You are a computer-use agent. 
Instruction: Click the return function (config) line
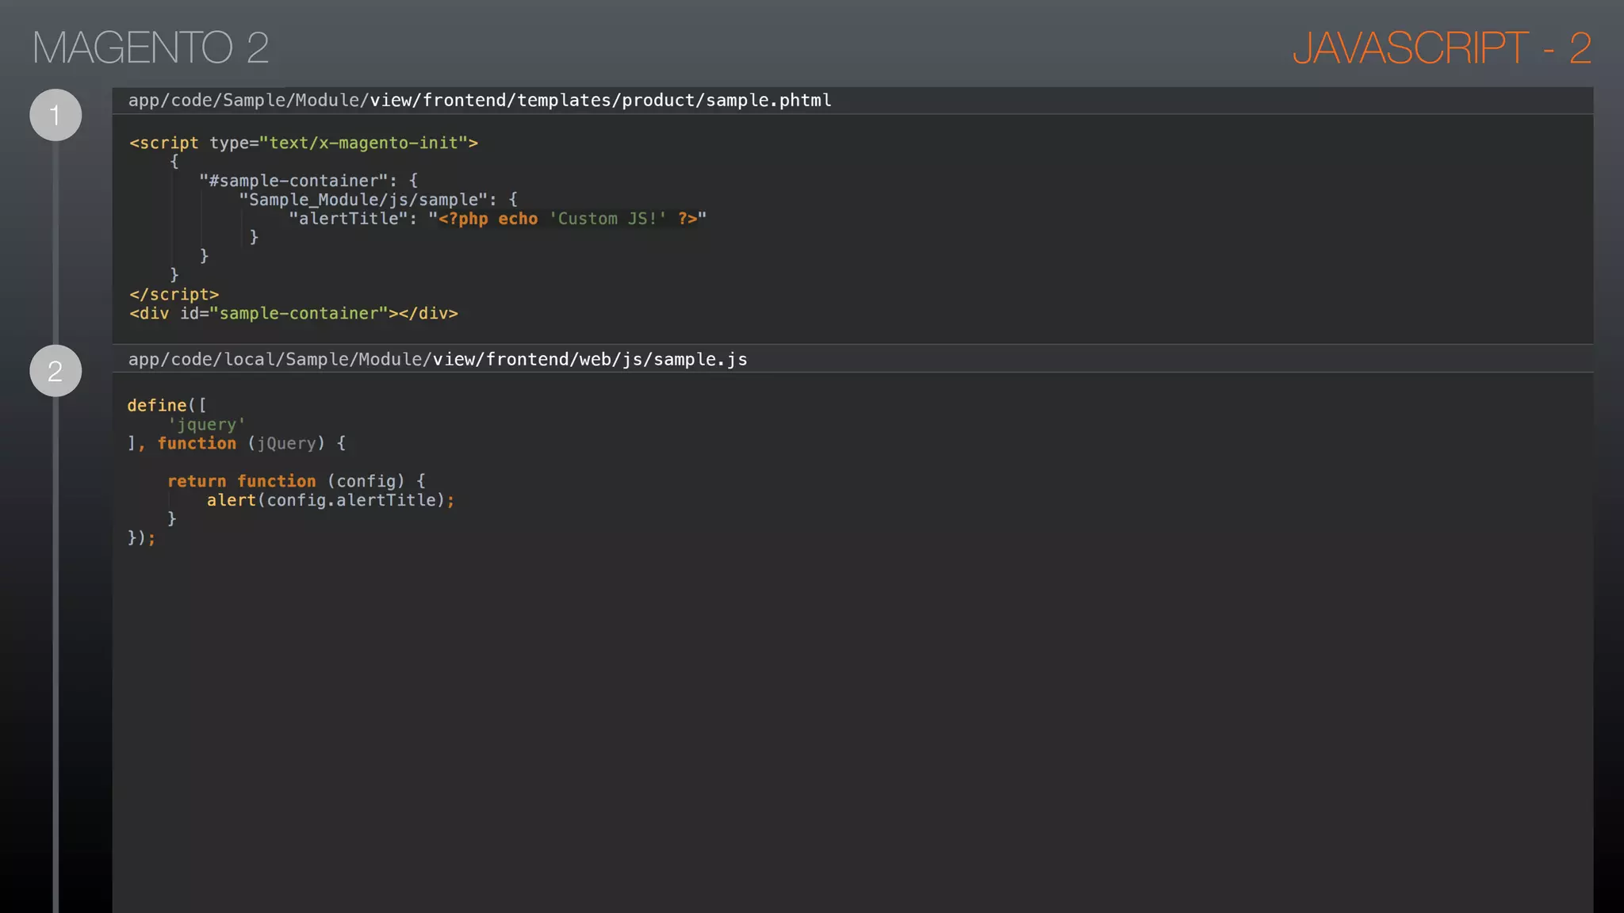tap(297, 481)
